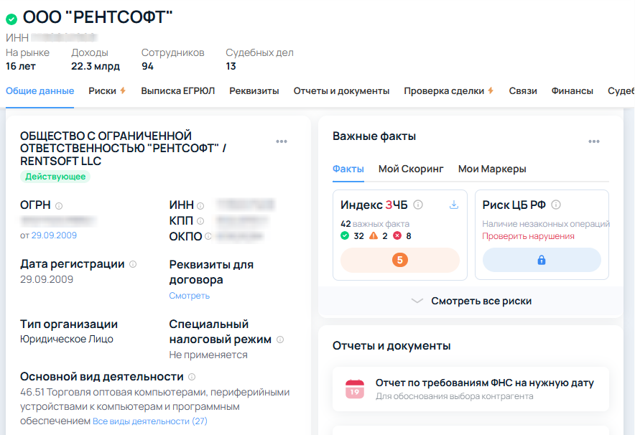Click the info icon next to КПП
Viewport: 635px width, 435px height.
[200, 221]
